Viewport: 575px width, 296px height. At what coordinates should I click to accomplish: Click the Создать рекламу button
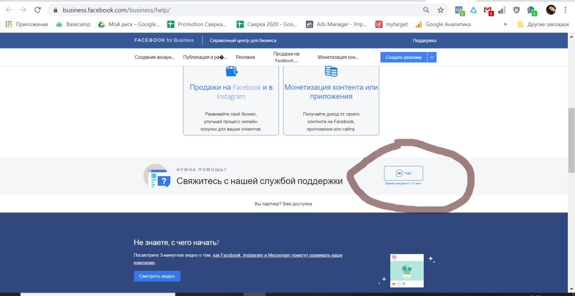[403, 57]
